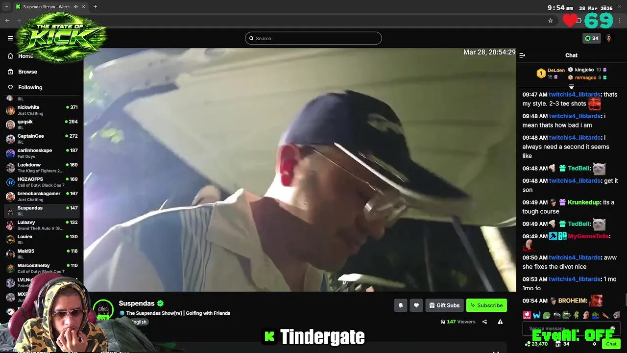The image size is (627, 353).
Task: Open qoqsik channel in sidebar
Action: 42,125
